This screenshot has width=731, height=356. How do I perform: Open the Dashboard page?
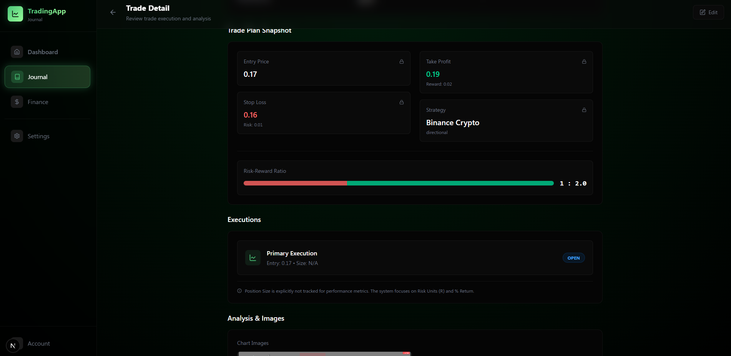coord(43,52)
